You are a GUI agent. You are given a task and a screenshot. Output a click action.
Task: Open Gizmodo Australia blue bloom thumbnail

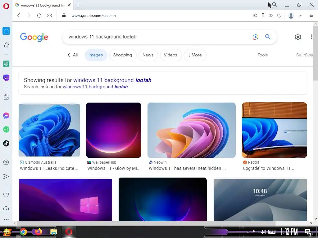coord(49,130)
